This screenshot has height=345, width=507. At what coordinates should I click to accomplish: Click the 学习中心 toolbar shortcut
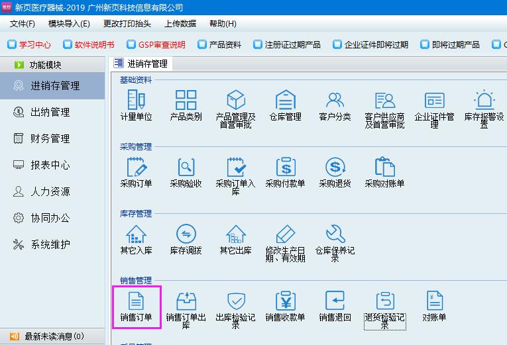coord(28,45)
